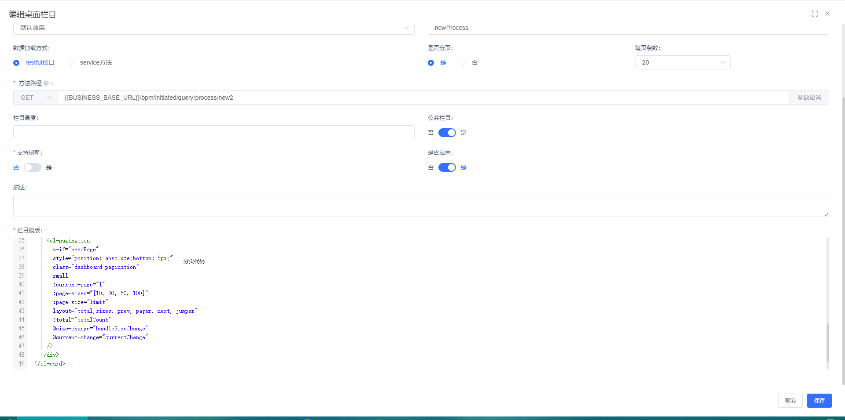Click the 参数设置 button
The image size is (845, 420).
[x=809, y=98]
